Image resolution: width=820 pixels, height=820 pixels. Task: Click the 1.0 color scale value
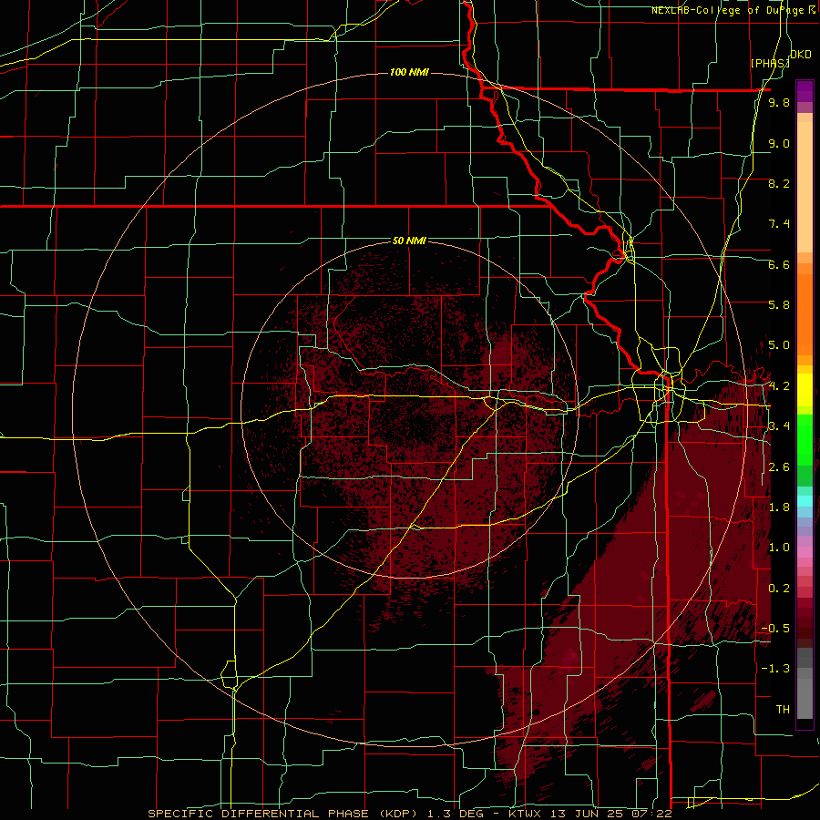[779, 548]
